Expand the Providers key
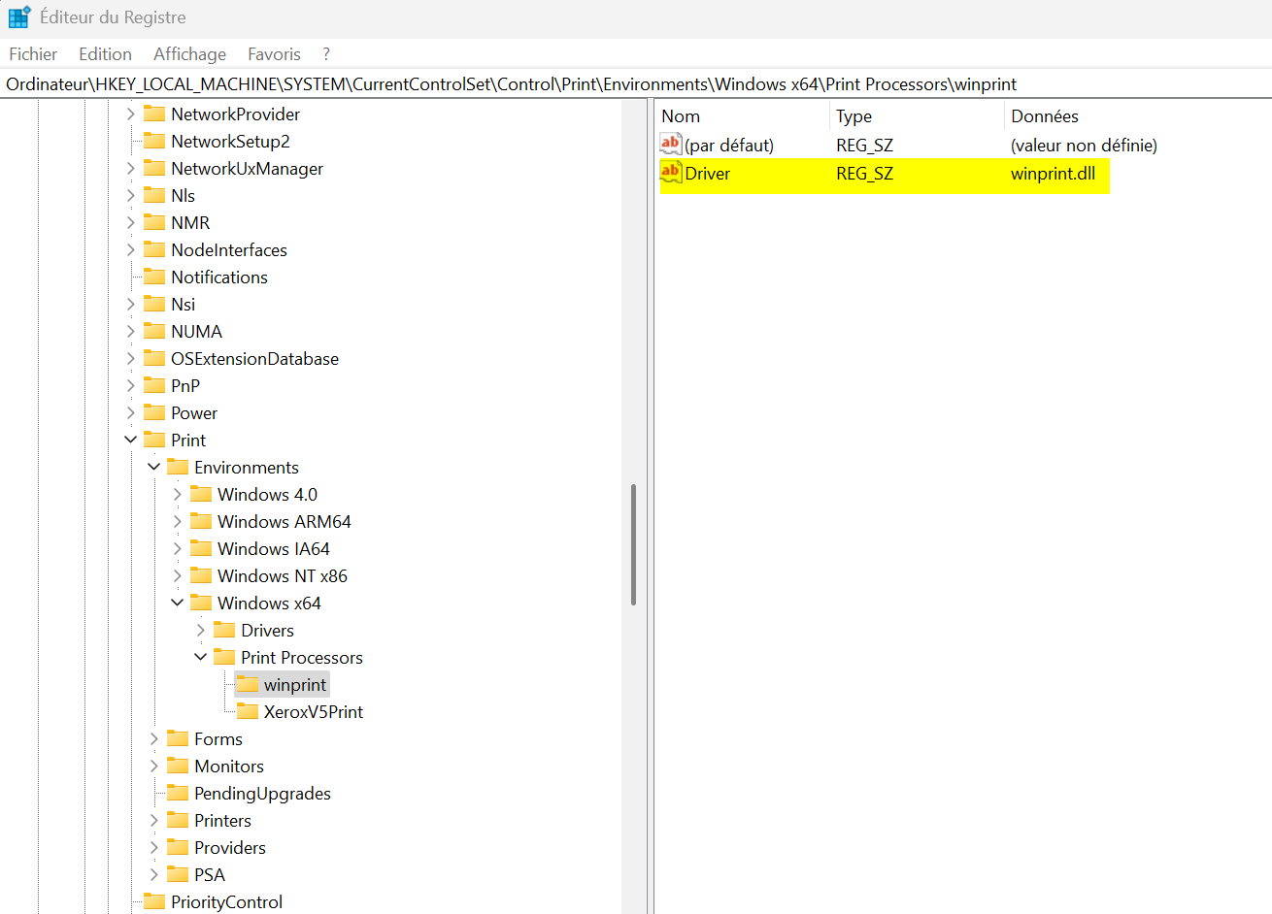This screenshot has width=1272, height=914. [153, 848]
